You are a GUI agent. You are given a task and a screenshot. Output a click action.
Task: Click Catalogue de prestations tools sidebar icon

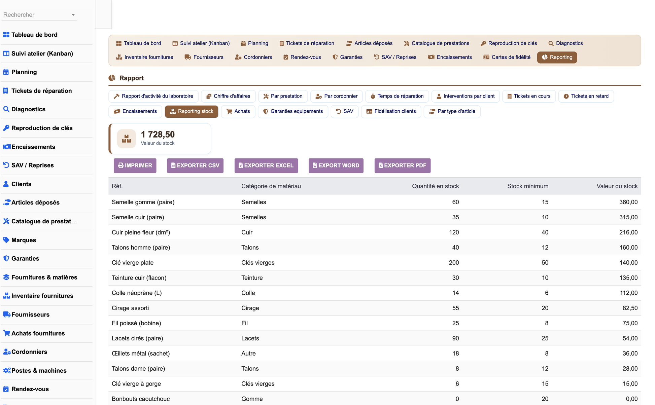(x=6, y=221)
